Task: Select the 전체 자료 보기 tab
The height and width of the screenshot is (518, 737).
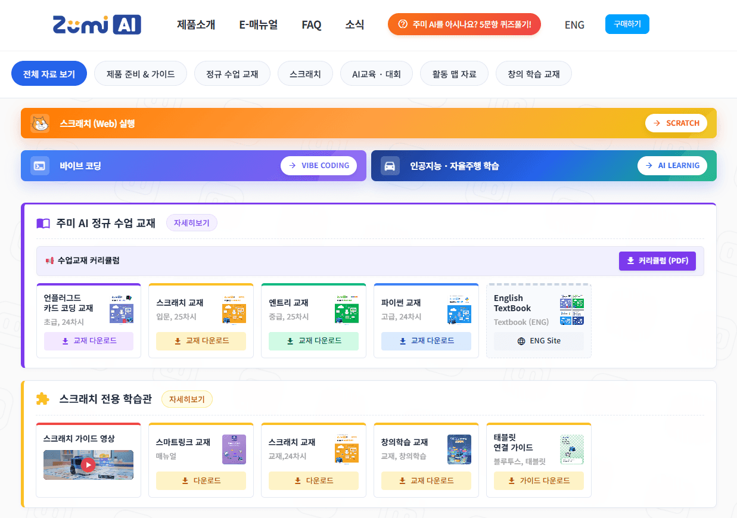Action: coord(49,74)
